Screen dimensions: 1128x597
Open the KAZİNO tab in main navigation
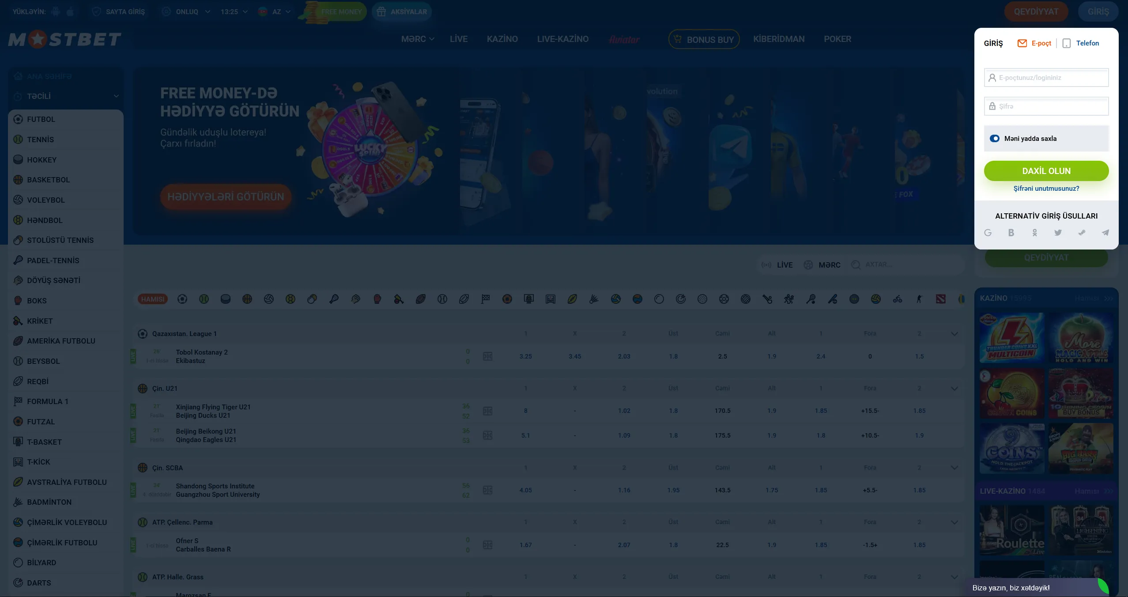tap(502, 39)
